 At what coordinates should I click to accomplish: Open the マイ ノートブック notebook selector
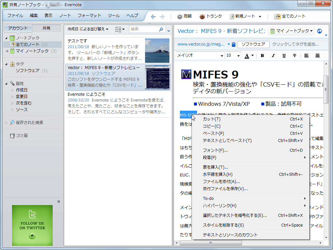pyautogui.click(x=291, y=31)
